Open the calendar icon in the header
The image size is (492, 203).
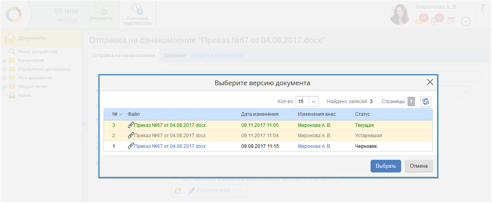coord(450,21)
